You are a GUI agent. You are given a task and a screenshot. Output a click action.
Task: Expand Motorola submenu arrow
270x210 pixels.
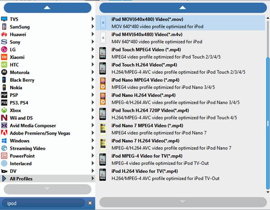93,72
